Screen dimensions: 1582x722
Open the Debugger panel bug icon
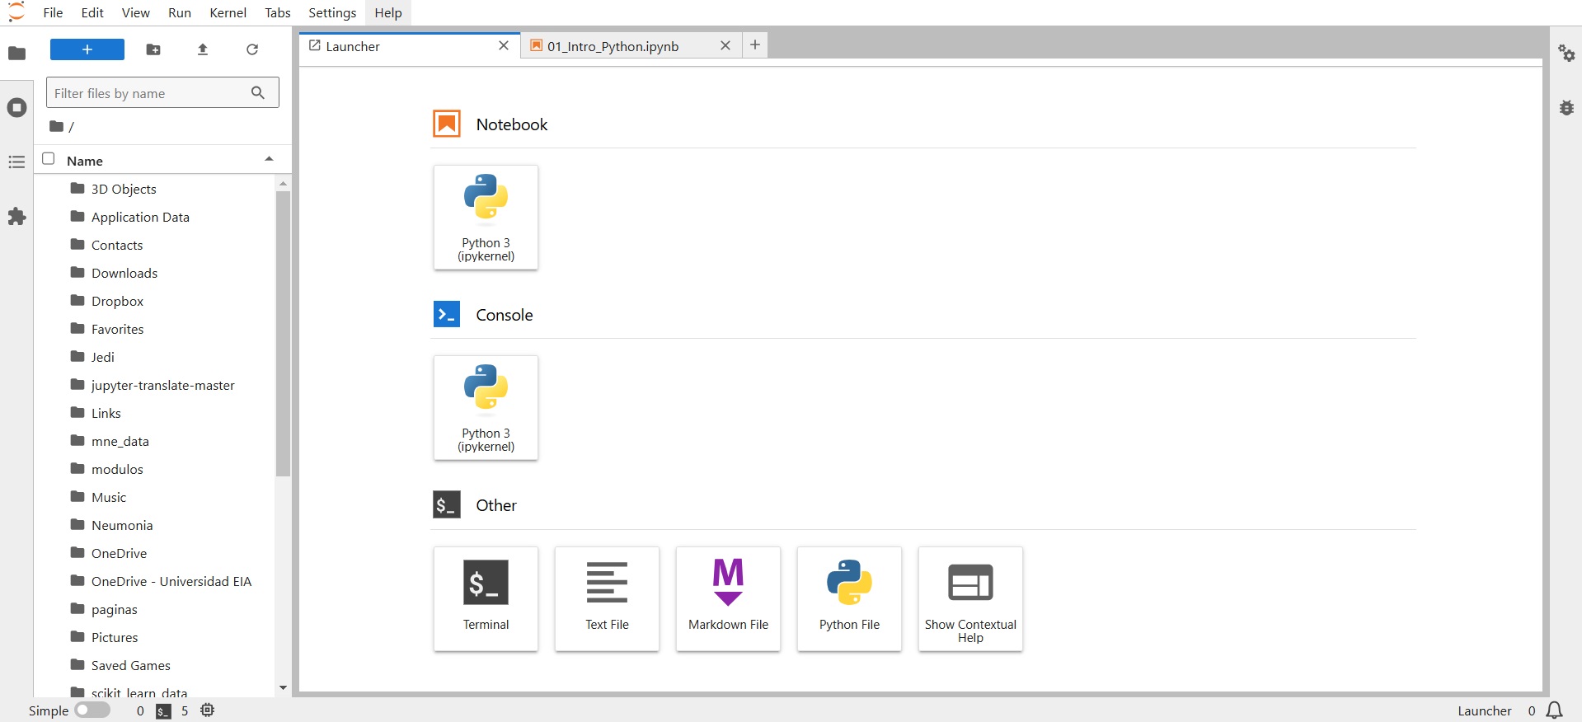click(x=1566, y=108)
